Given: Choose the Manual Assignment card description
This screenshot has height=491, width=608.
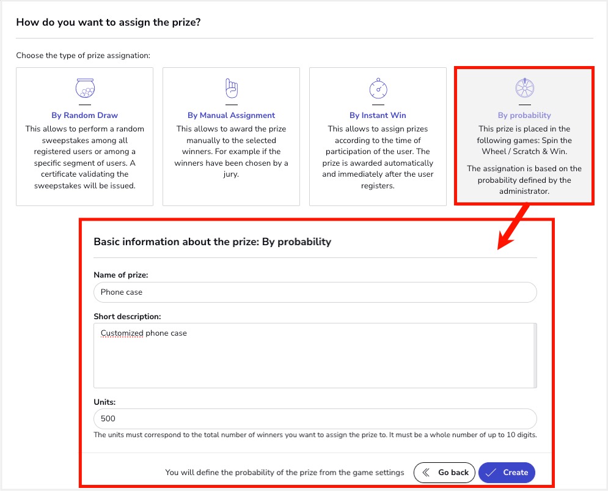Looking at the screenshot, I should [x=231, y=152].
